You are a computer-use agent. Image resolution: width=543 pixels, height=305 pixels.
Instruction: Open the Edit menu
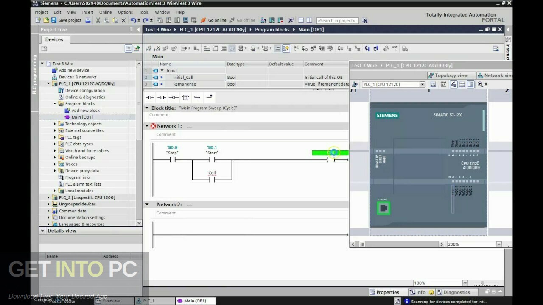[x=57, y=12]
